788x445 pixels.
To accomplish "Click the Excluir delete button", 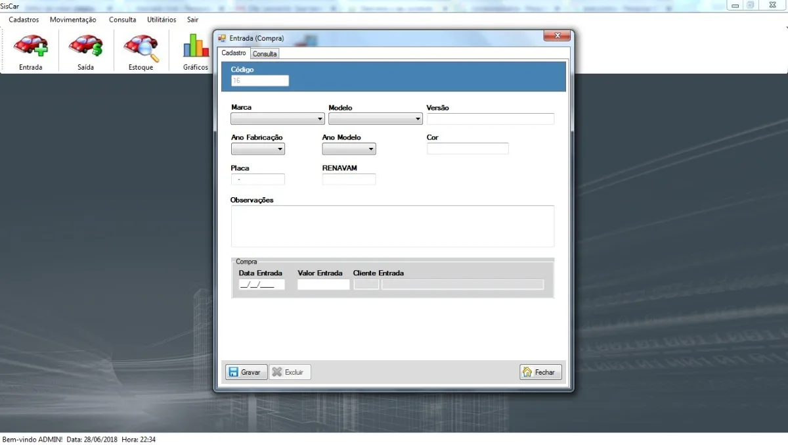I will [x=290, y=372].
